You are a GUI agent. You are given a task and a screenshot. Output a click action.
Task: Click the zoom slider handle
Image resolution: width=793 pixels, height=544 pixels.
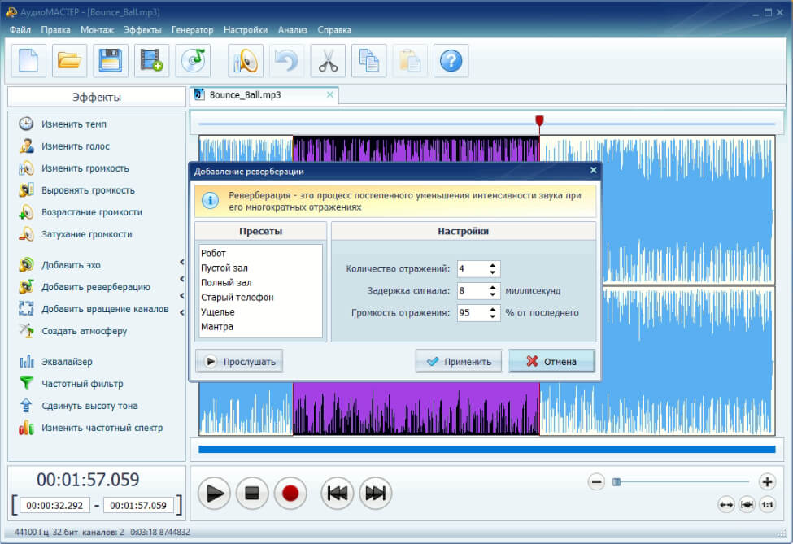pyautogui.click(x=616, y=482)
